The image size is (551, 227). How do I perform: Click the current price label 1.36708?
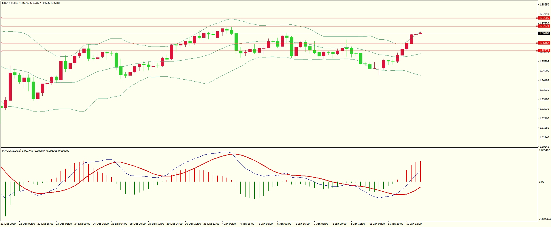click(x=544, y=33)
